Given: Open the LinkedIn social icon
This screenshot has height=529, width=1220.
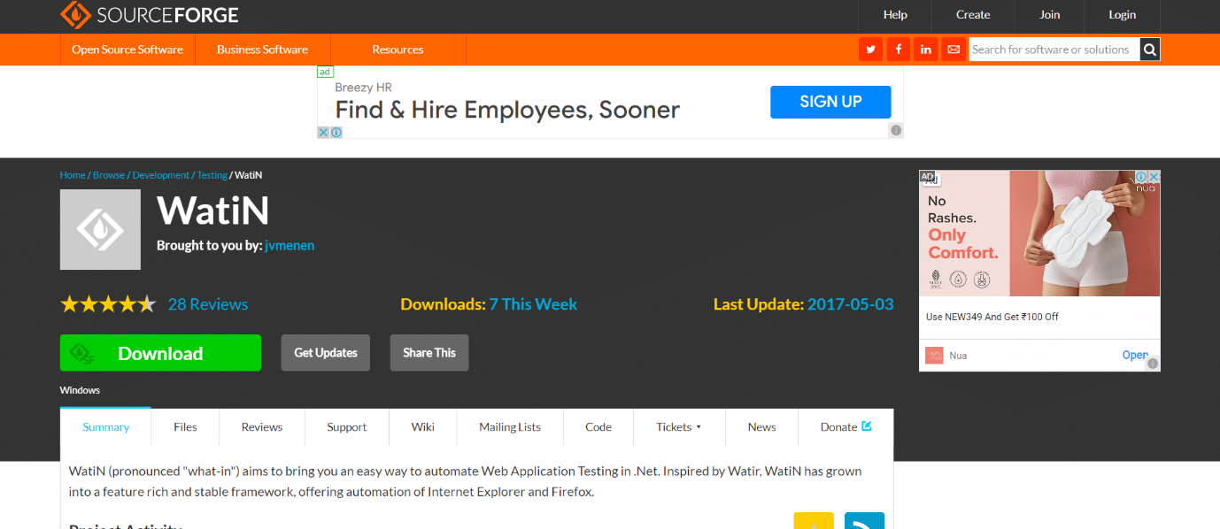Looking at the screenshot, I should (926, 50).
